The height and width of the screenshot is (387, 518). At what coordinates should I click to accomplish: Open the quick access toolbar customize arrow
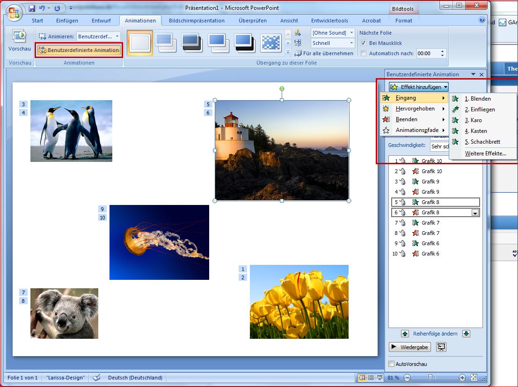[71, 8]
